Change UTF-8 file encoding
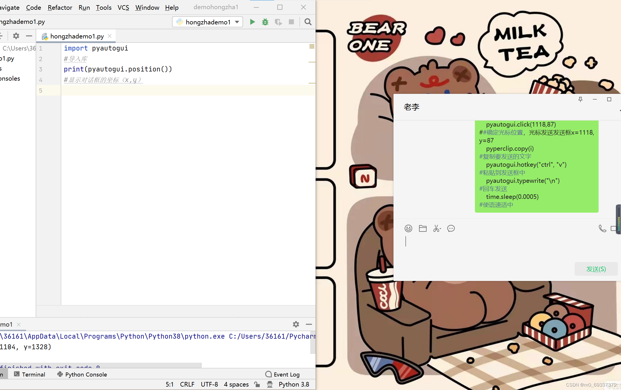The image size is (621, 390). [x=209, y=384]
